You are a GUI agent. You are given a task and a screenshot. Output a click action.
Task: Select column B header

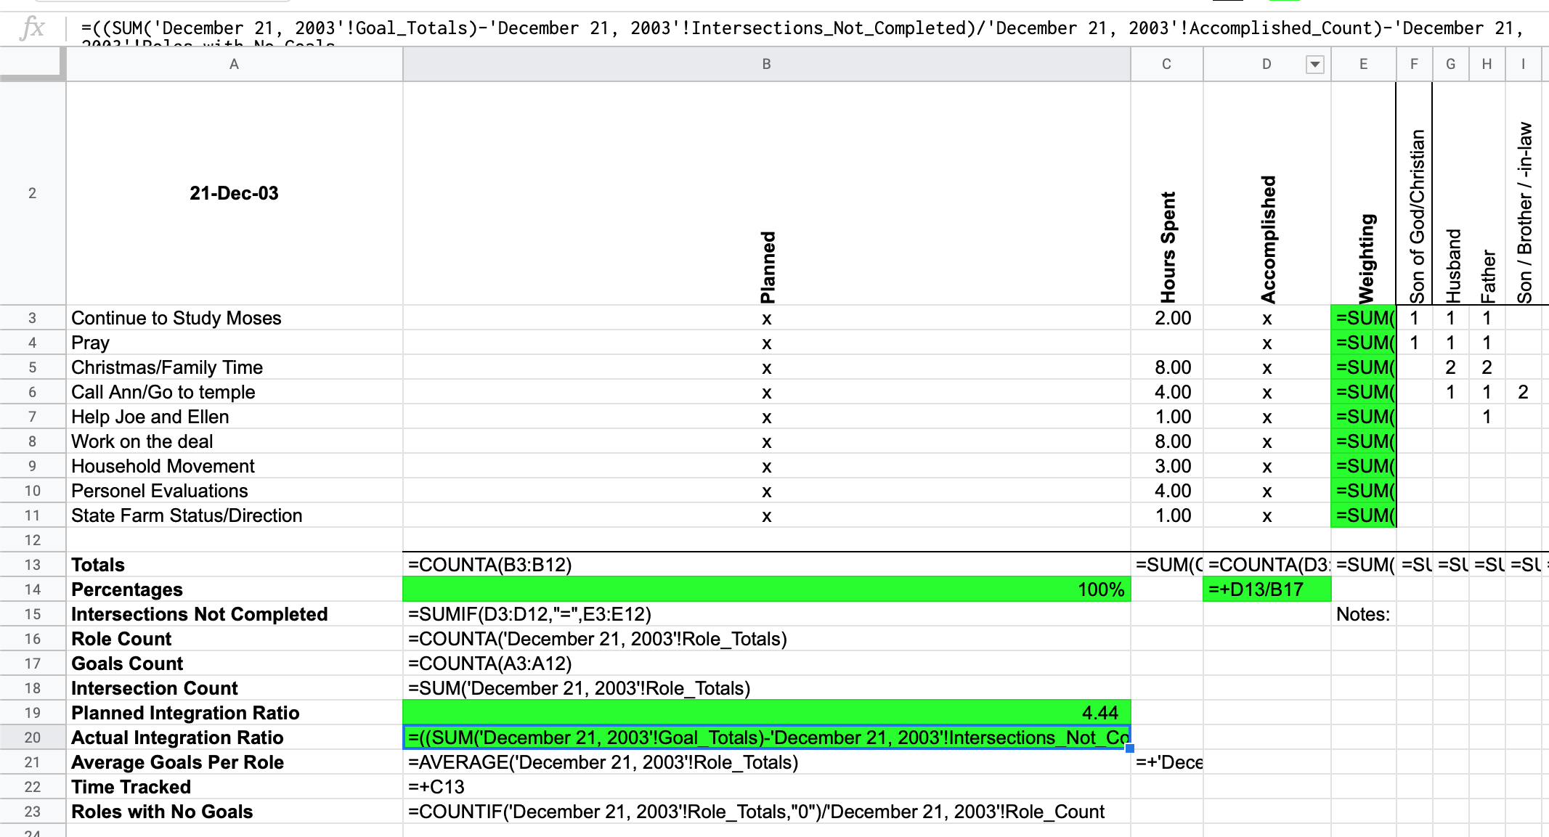pyautogui.click(x=766, y=65)
